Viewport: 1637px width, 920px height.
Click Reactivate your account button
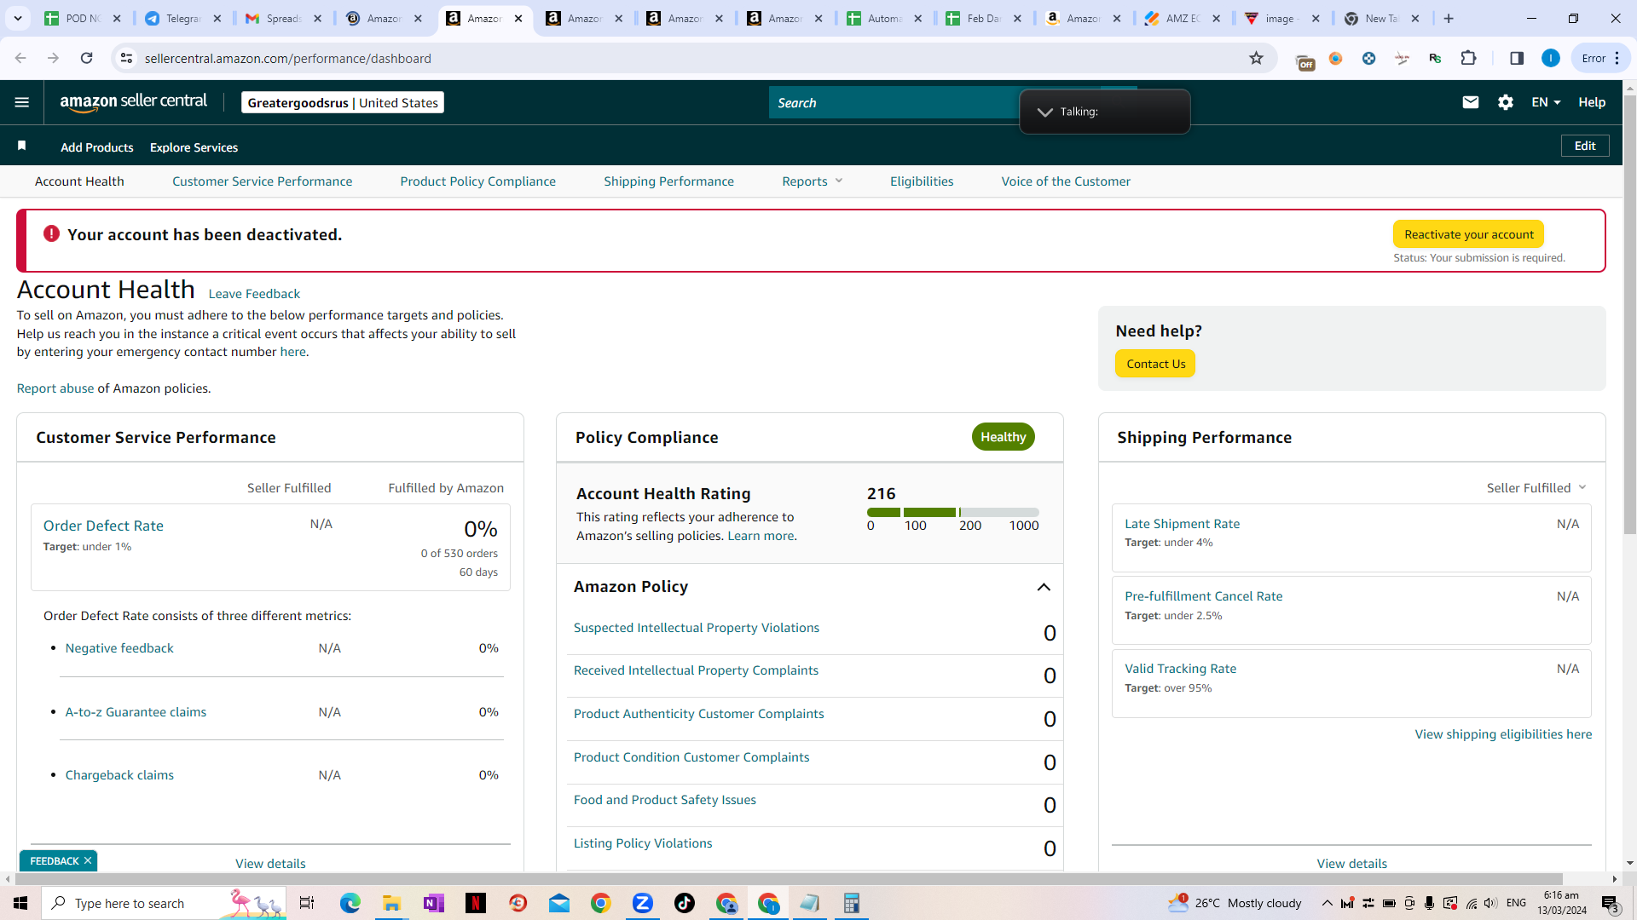pyautogui.click(x=1468, y=234)
